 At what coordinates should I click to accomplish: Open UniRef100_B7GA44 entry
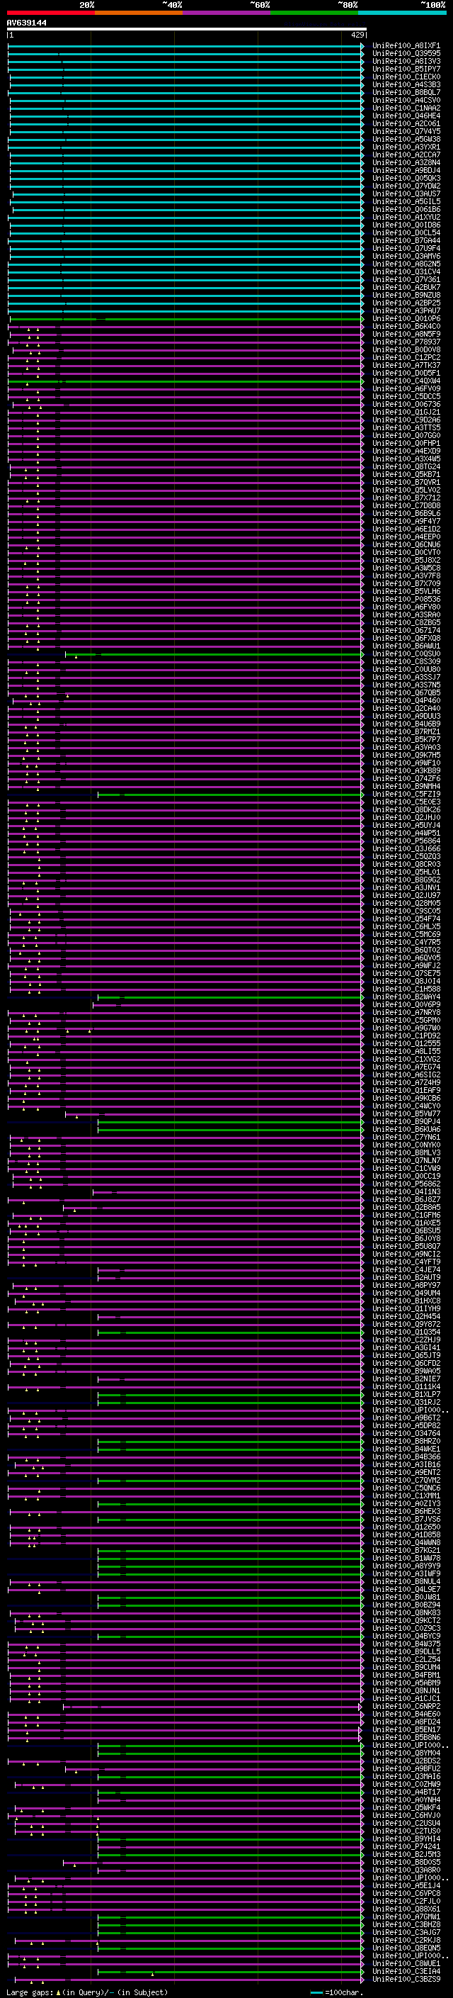[x=406, y=240]
